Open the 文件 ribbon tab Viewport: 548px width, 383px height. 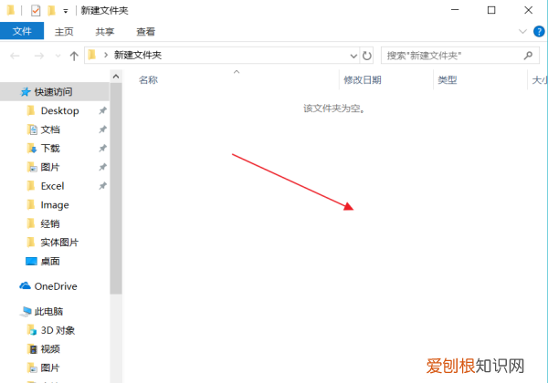(x=22, y=31)
